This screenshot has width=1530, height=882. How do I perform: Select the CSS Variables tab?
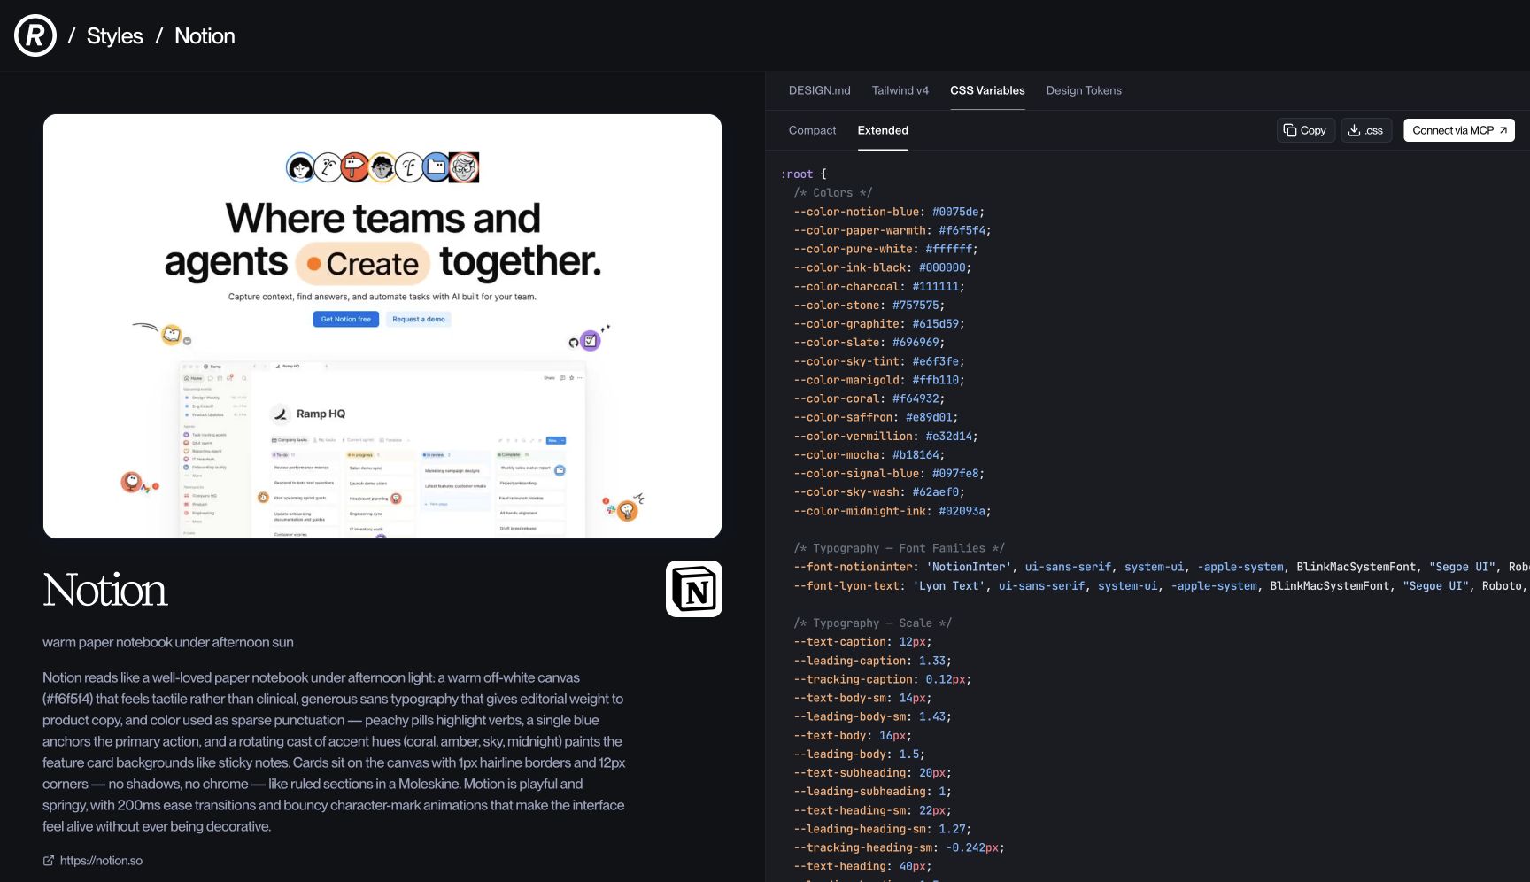[x=987, y=90]
